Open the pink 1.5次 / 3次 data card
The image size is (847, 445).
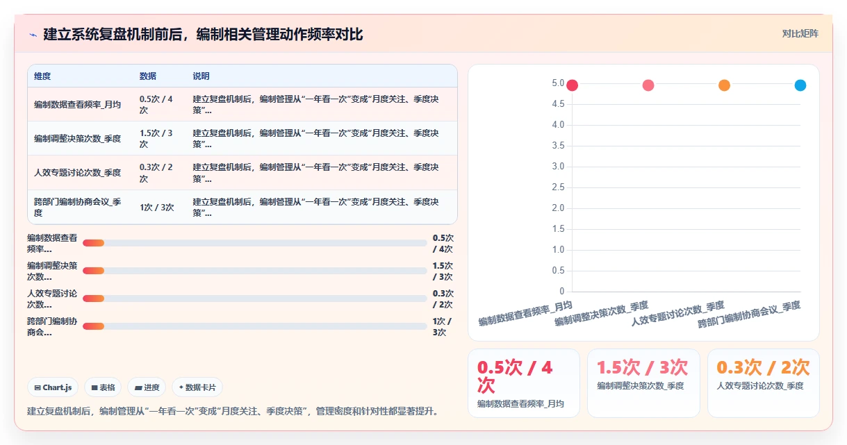[643, 383]
